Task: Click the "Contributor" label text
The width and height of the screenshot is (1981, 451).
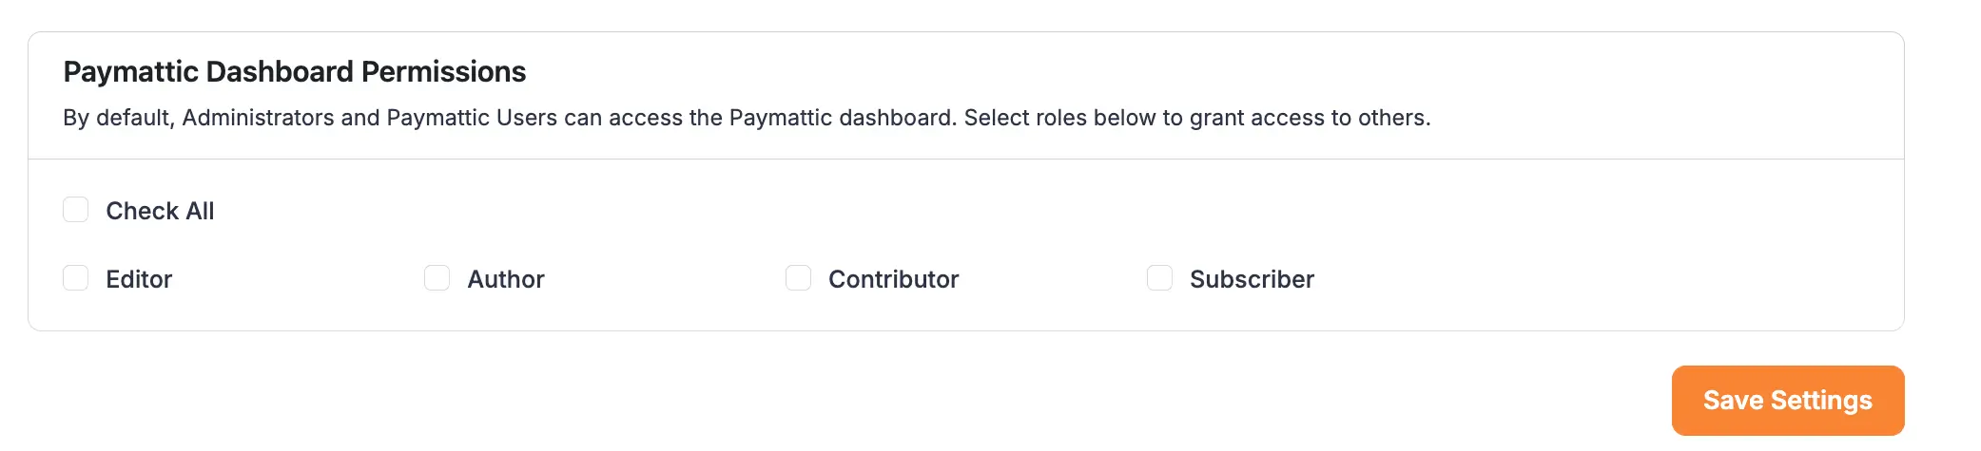Action: [893, 279]
